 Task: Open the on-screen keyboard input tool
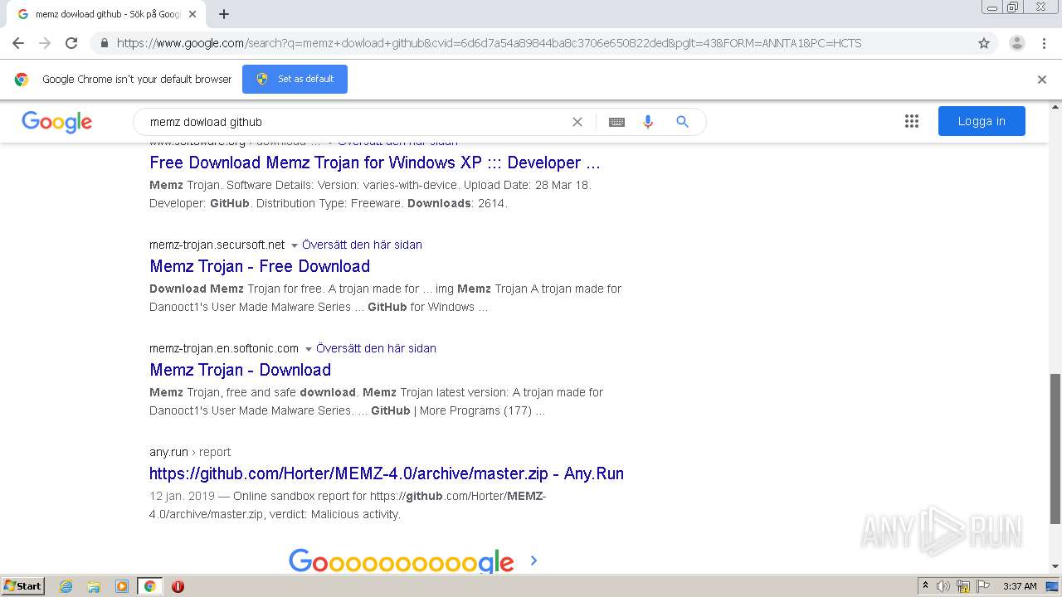pyautogui.click(x=616, y=122)
